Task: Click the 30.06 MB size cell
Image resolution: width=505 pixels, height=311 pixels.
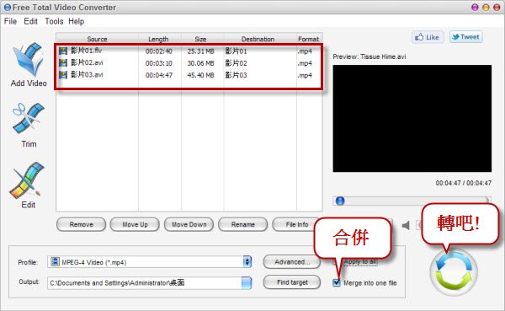Action: (201, 63)
